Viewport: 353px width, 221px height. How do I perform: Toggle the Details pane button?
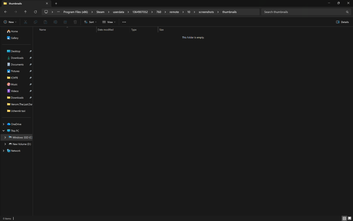click(x=342, y=22)
